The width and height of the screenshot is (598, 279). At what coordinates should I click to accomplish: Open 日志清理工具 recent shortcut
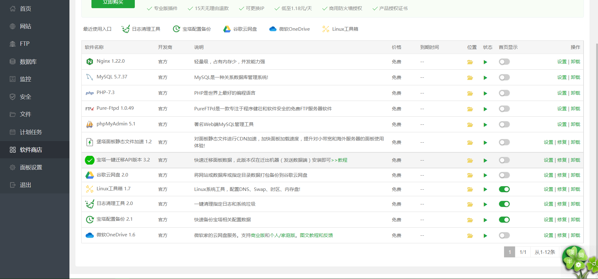point(141,29)
